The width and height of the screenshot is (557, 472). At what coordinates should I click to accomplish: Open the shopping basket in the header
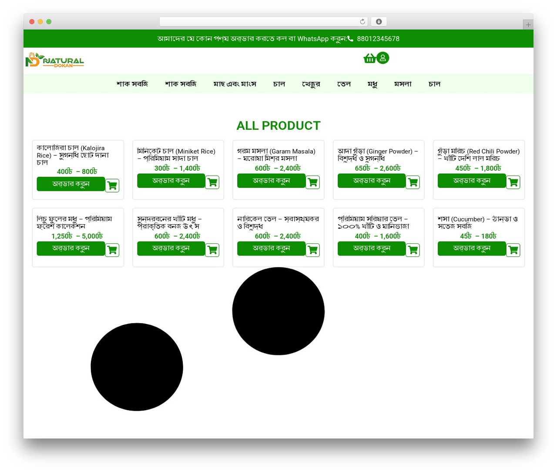coord(369,58)
